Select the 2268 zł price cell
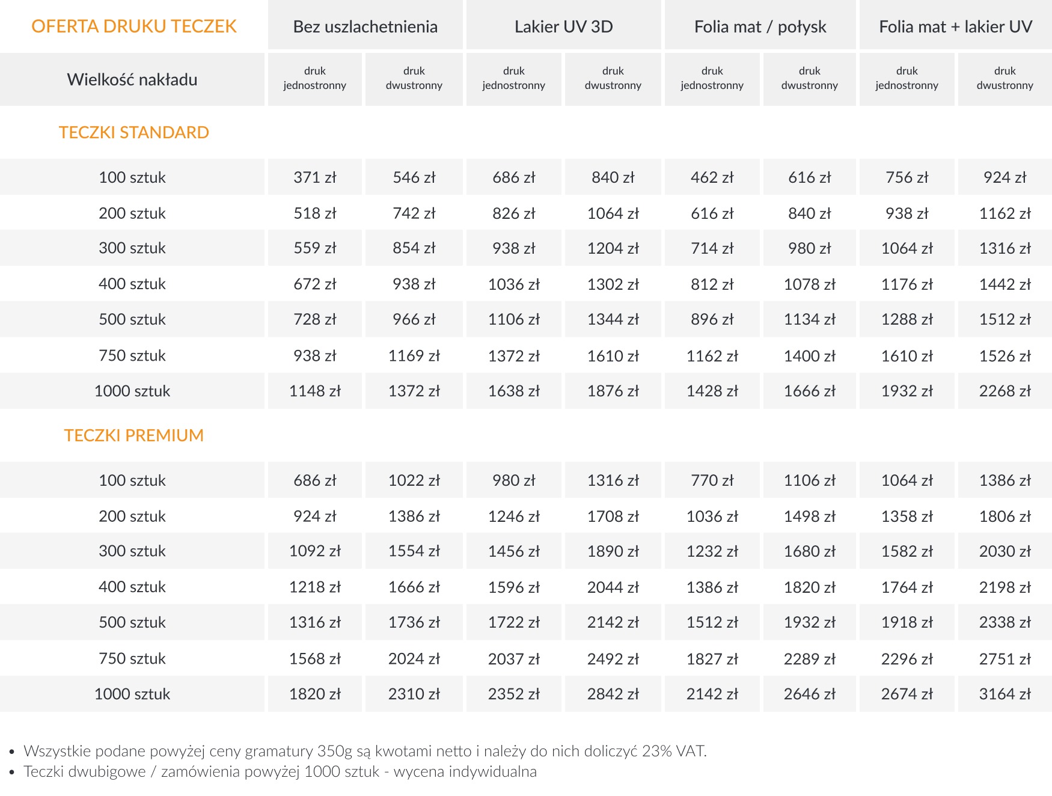The width and height of the screenshot is (1052, 796). (1005, 391)
